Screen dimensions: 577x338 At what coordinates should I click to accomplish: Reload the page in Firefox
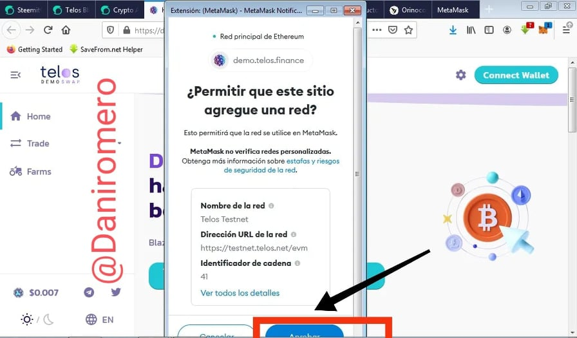click(x=48, y=30)
